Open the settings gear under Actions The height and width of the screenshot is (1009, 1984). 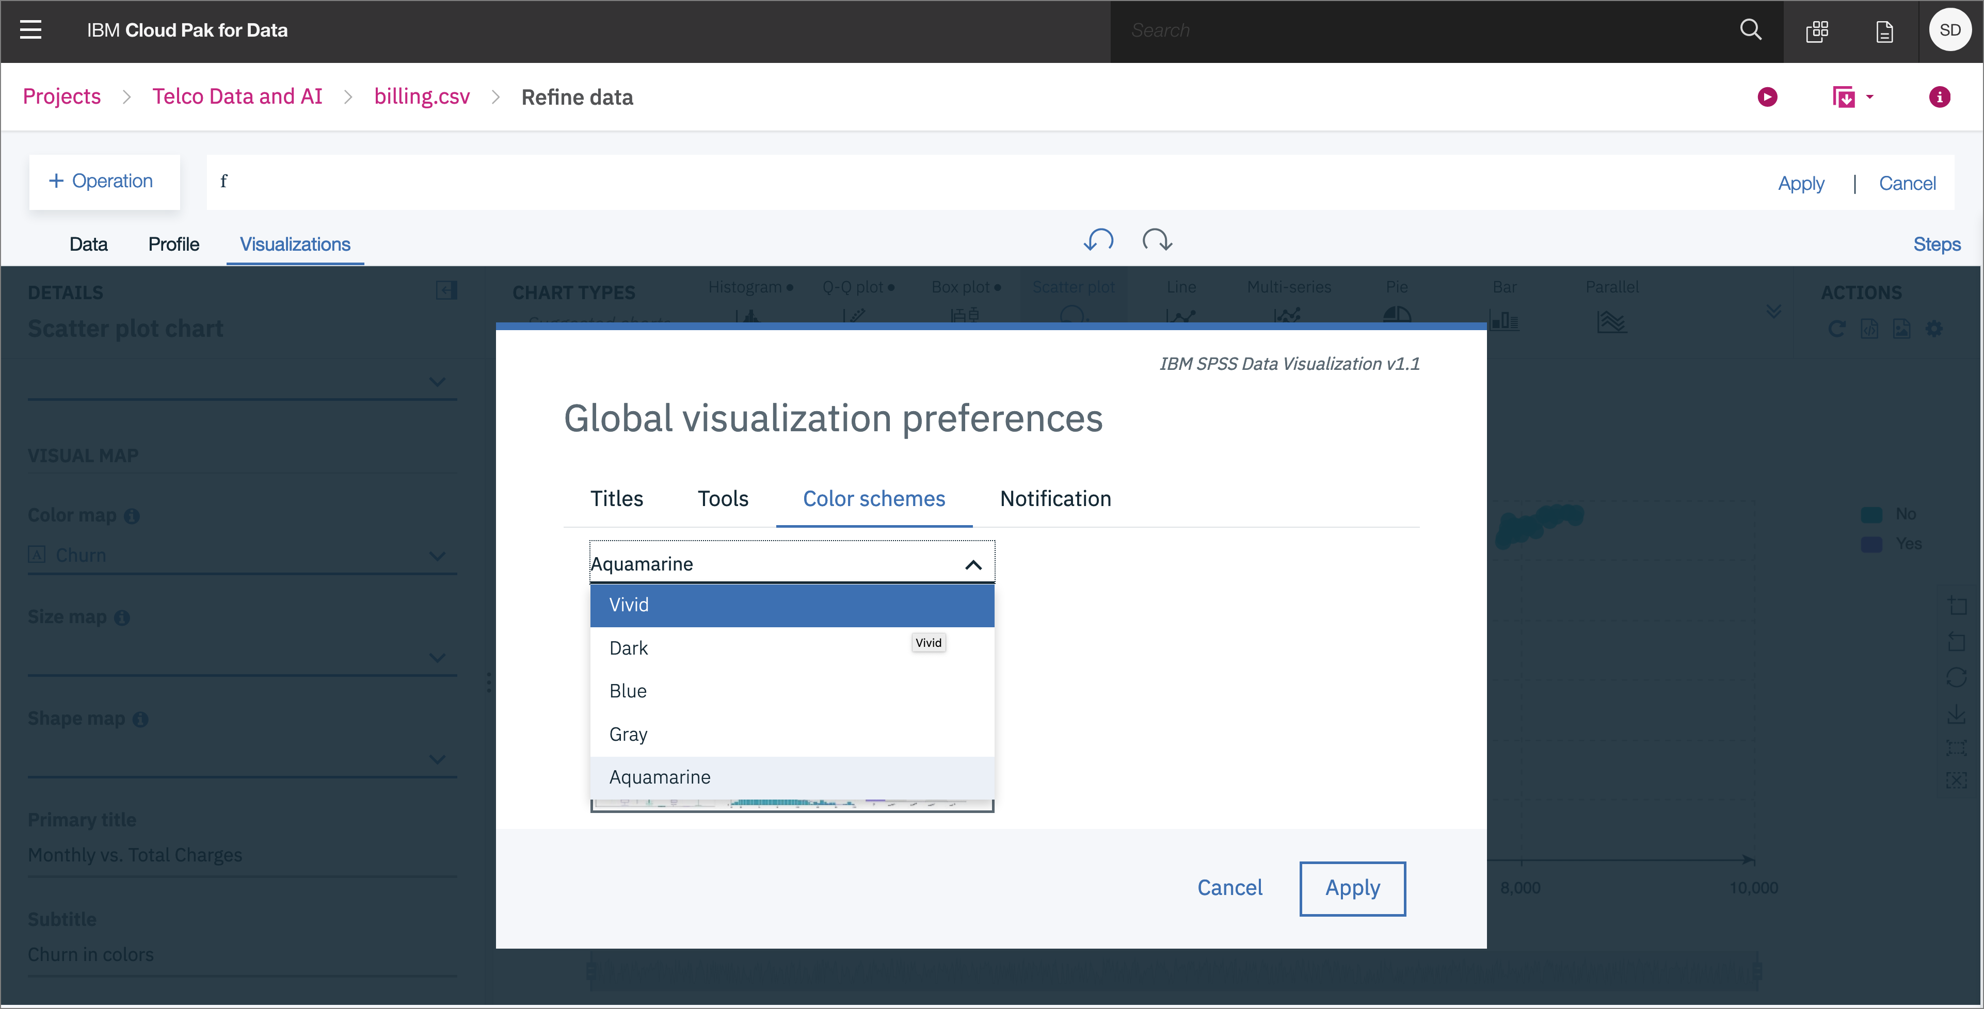(1934, 330)
